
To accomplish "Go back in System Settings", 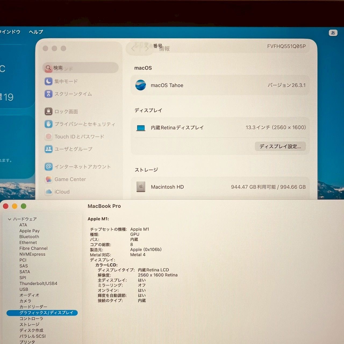I will coord(133,49).
